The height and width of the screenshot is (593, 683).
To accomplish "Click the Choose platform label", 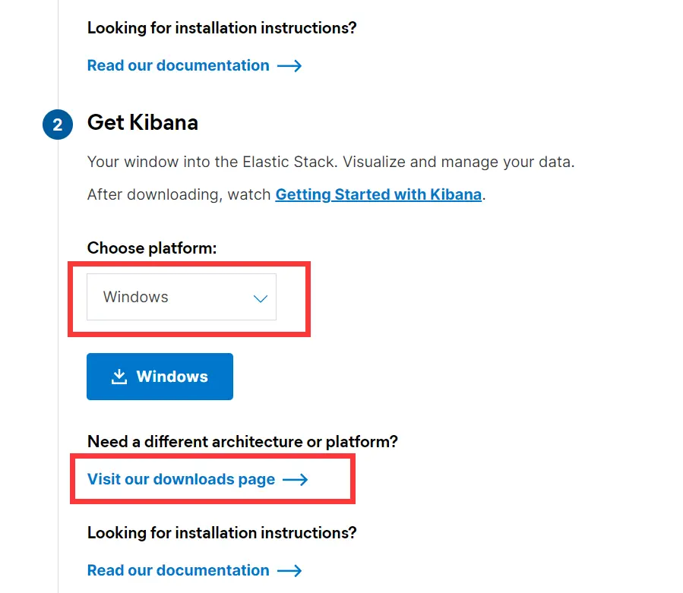I will pos(152,248).
